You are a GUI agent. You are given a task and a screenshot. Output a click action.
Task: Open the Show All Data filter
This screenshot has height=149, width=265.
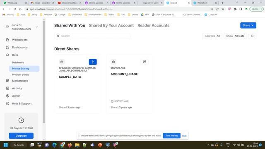click(x=235, y=36)
